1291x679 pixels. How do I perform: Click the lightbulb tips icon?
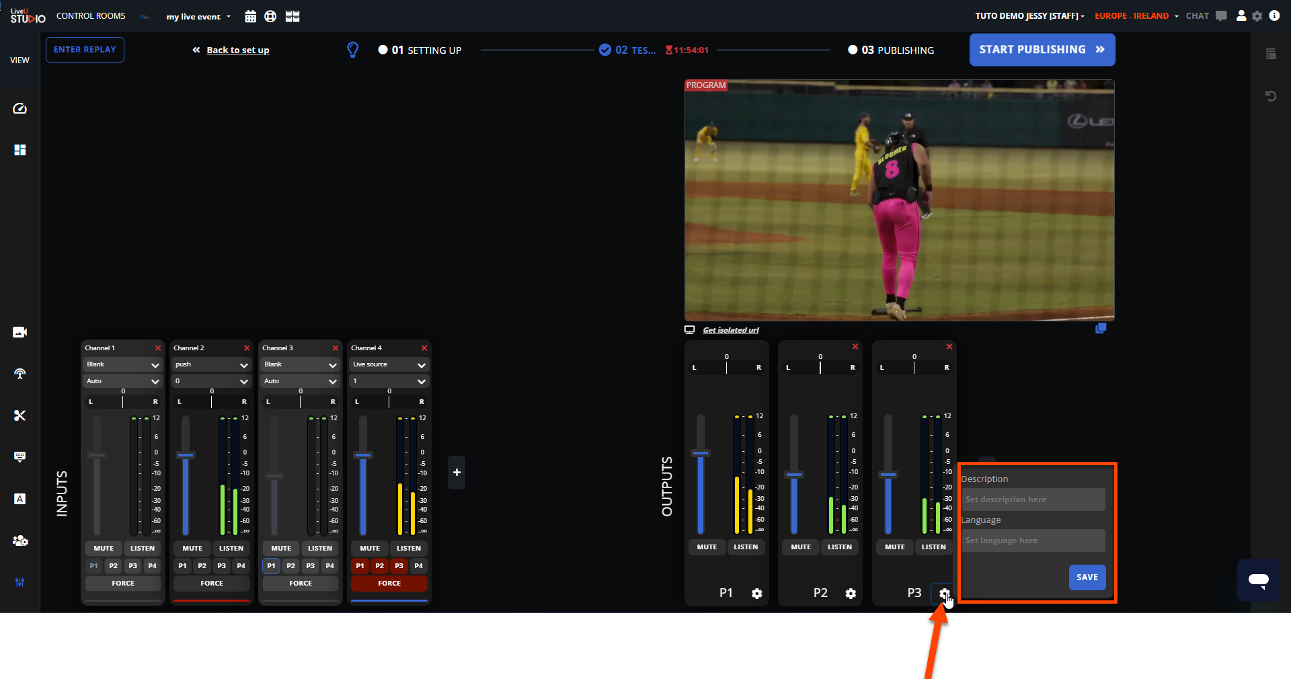tap(352, 50)
